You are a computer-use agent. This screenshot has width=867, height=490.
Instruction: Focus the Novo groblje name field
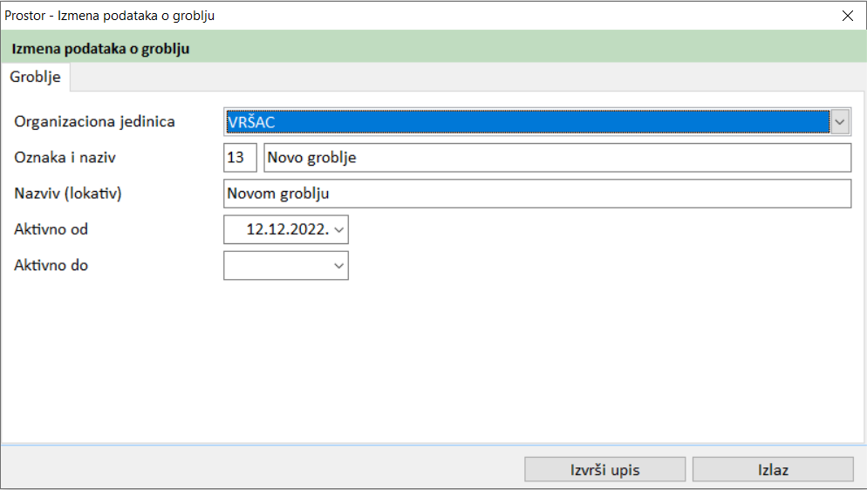click(x=556, y=158)
